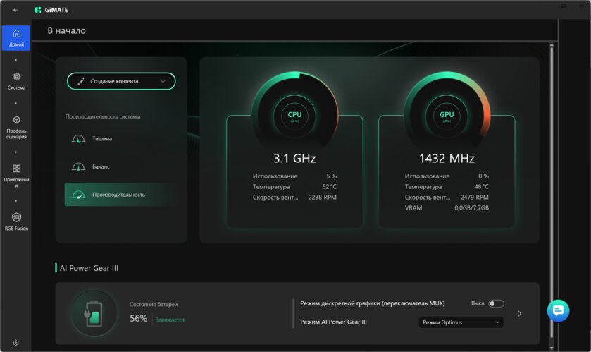Click the Состояние батареи label
Screen dimensions: 591x352
click(x=154, y=305)
